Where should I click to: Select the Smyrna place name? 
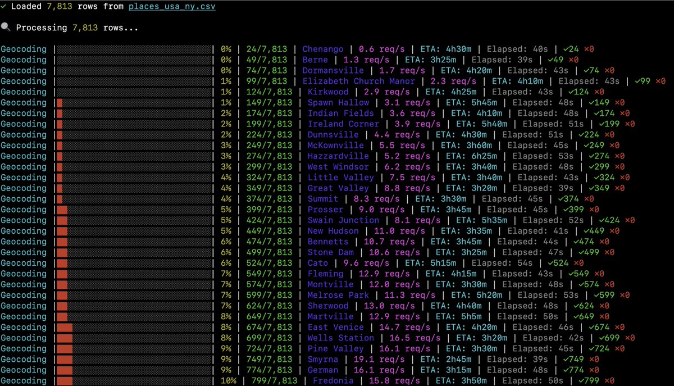click(323, 360)
